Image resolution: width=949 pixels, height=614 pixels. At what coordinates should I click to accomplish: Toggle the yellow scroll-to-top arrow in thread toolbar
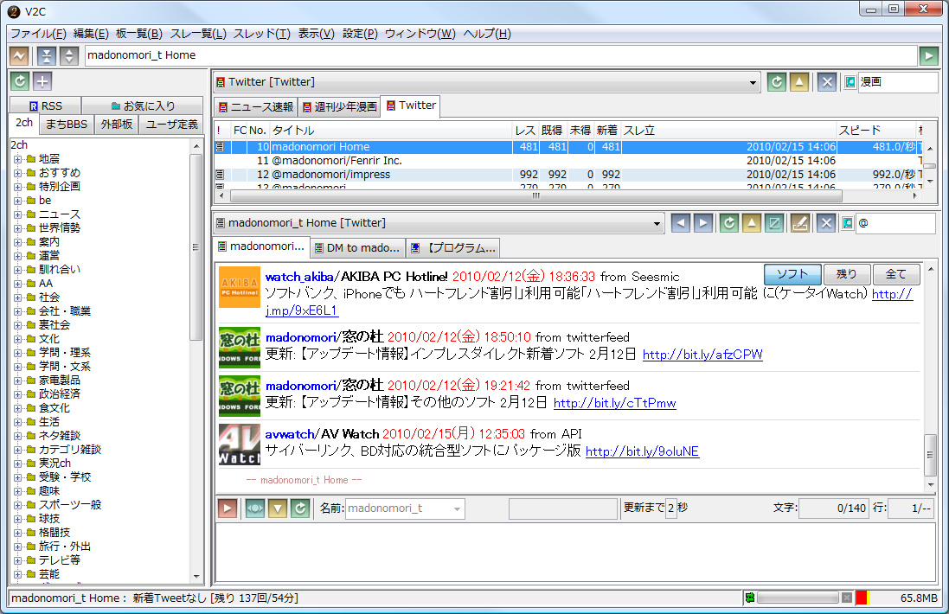(751, 222)
